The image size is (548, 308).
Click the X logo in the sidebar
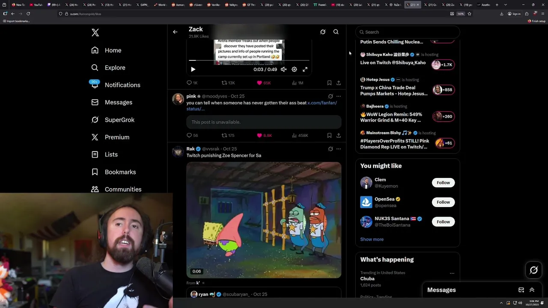click(95, 33)
